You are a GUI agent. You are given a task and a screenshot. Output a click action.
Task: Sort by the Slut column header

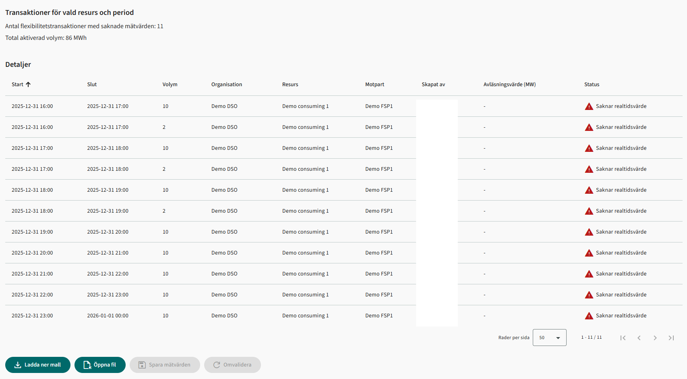(x=92, y=85)
